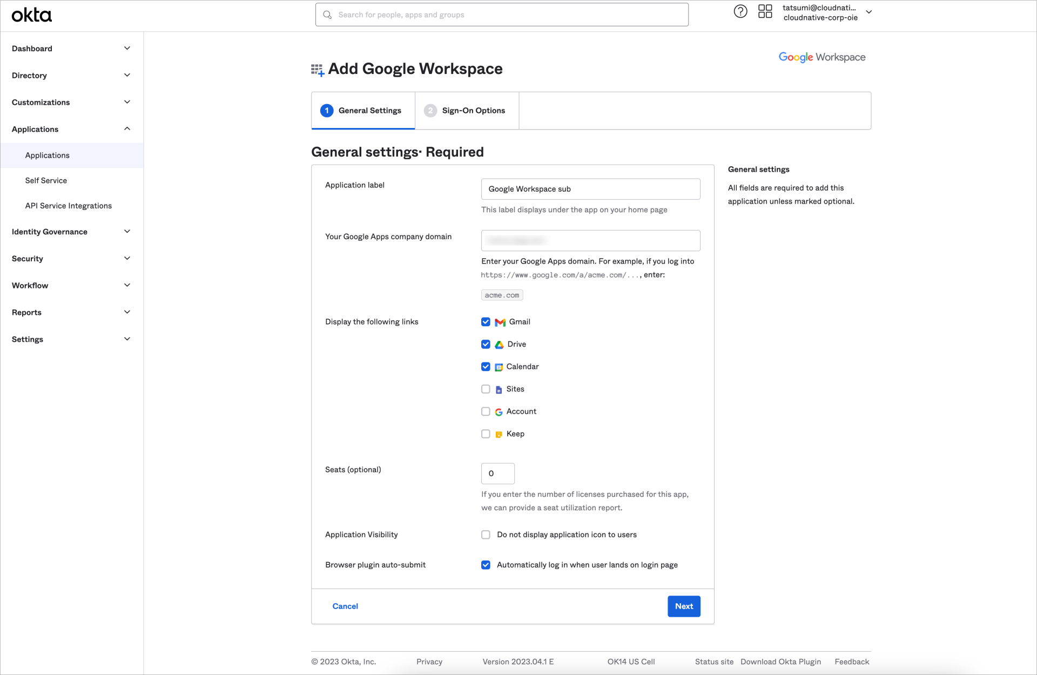Click the Gmail icon next to its checkbox
The width and height of the screenshot is (1037, 675).
coord(499,322)
